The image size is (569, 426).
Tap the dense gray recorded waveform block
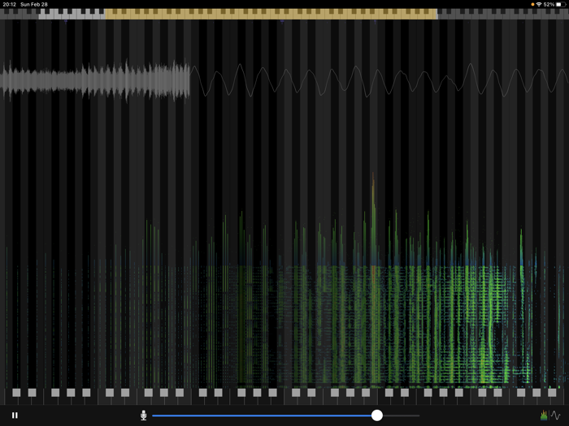tap(95, 80)
